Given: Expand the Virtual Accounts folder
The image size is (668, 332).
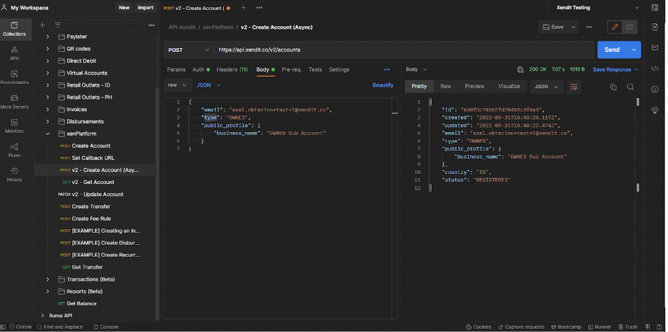Looking at the screenshot, I should (x=47, y=73).
